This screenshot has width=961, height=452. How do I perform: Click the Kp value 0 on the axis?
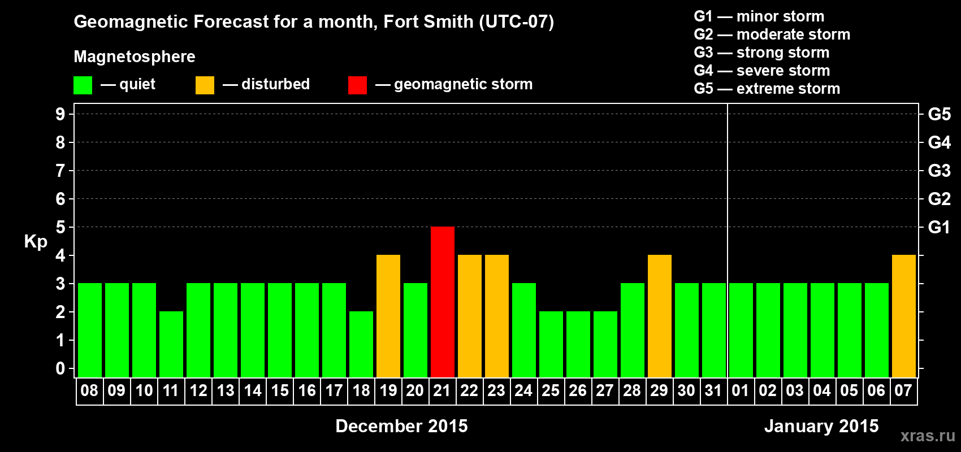coord(60,368)
